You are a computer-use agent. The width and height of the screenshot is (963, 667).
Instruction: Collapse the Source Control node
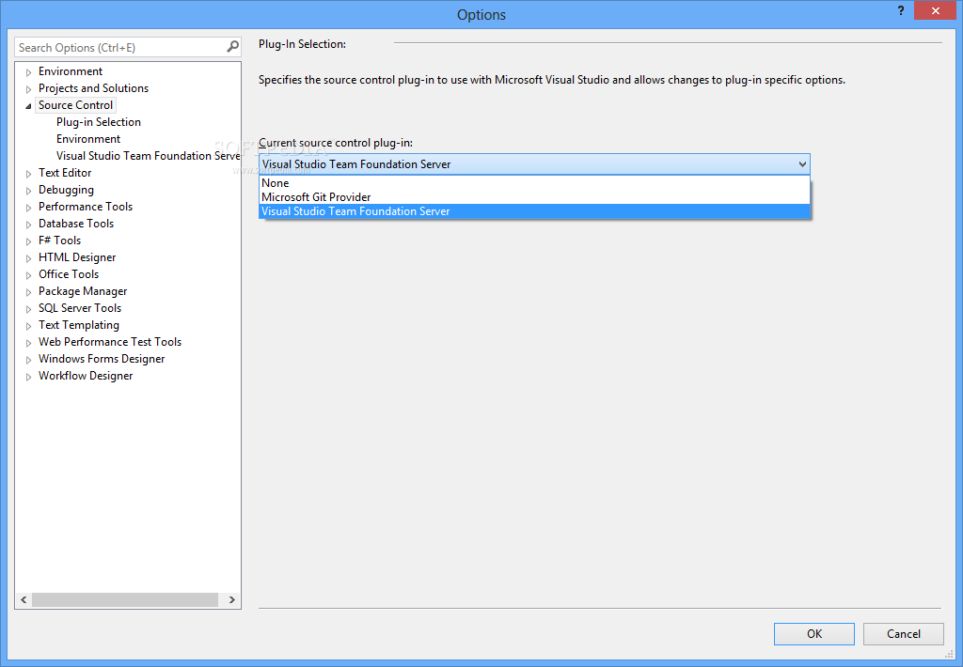point(28,106)
